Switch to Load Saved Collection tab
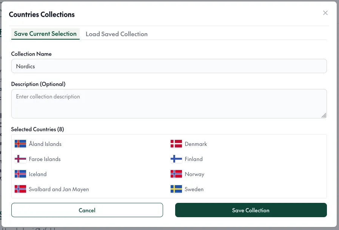Viewport: 339px width, 230px height. click(x=117, y=34)
